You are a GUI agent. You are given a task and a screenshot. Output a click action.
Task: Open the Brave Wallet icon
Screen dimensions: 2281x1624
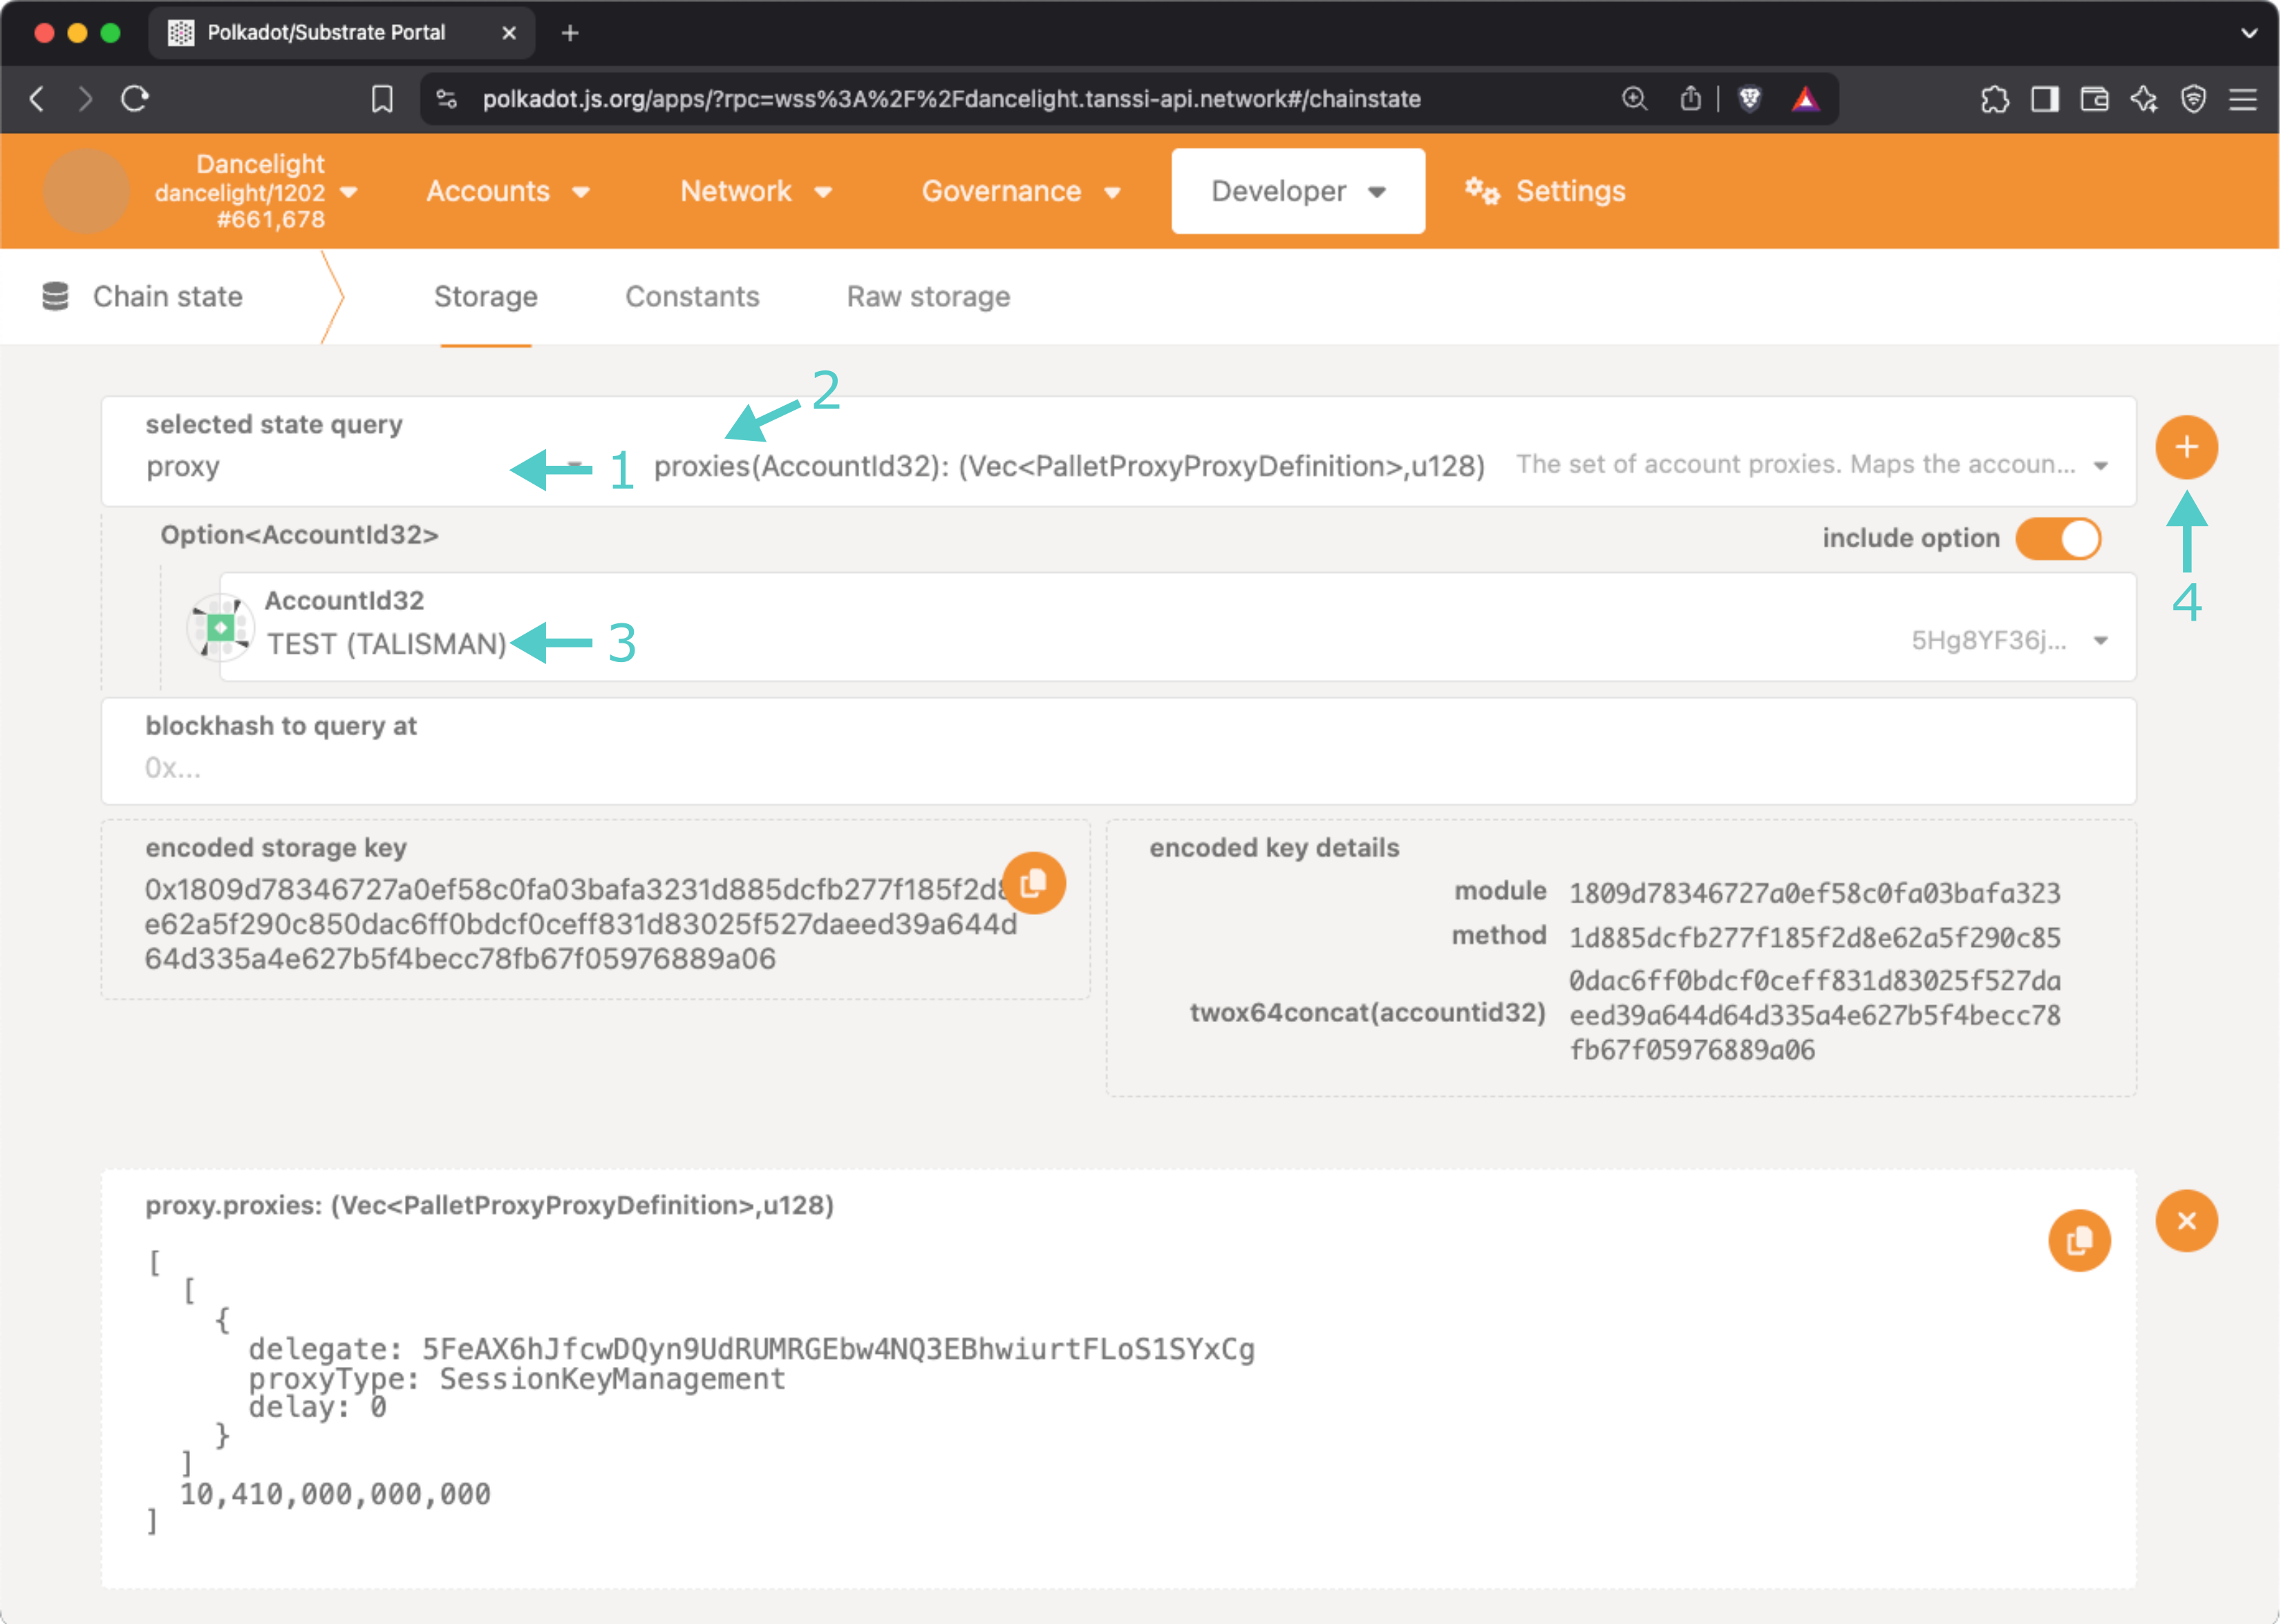tap(2094, 99)
